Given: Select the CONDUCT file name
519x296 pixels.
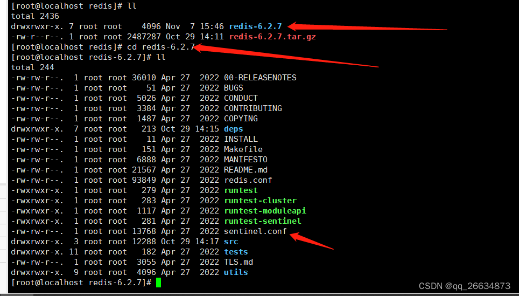Looking at the screenshot, I should point(241,99).
